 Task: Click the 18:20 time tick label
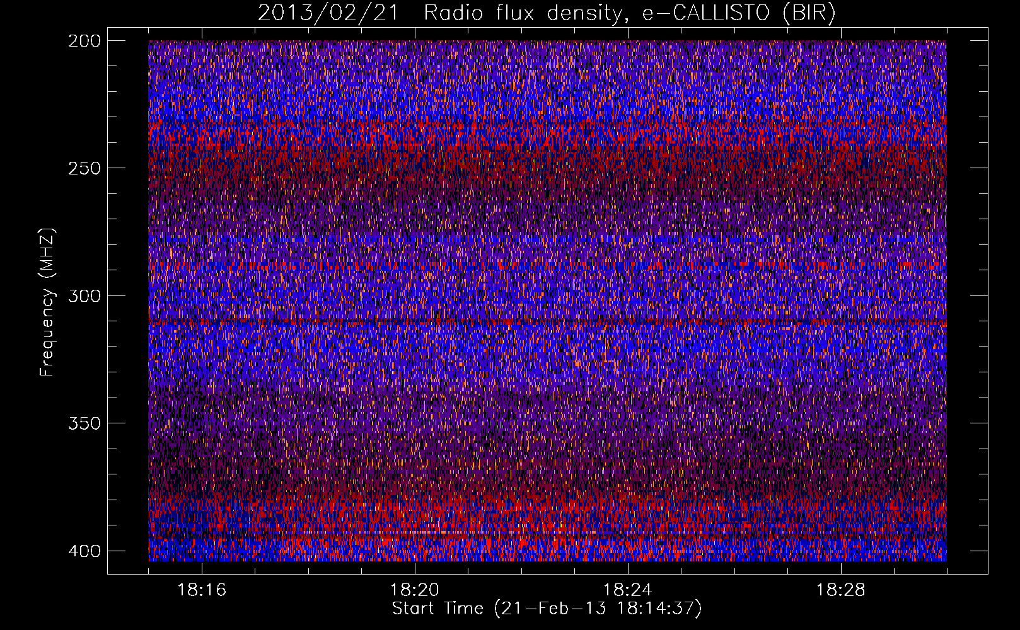[415, 590]
